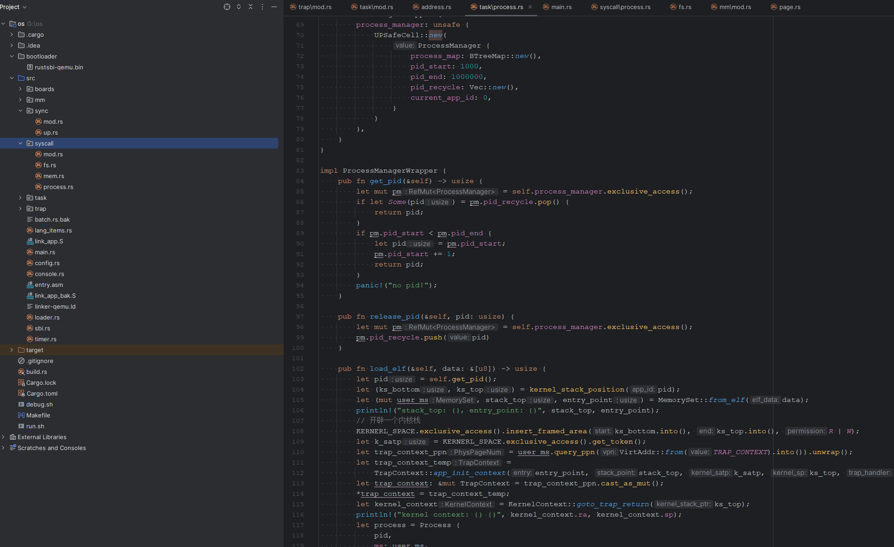The height and width of the screenshot is (547, 894).
Task: Switch to the task\mod.rs tab
Action: point(372,7)
